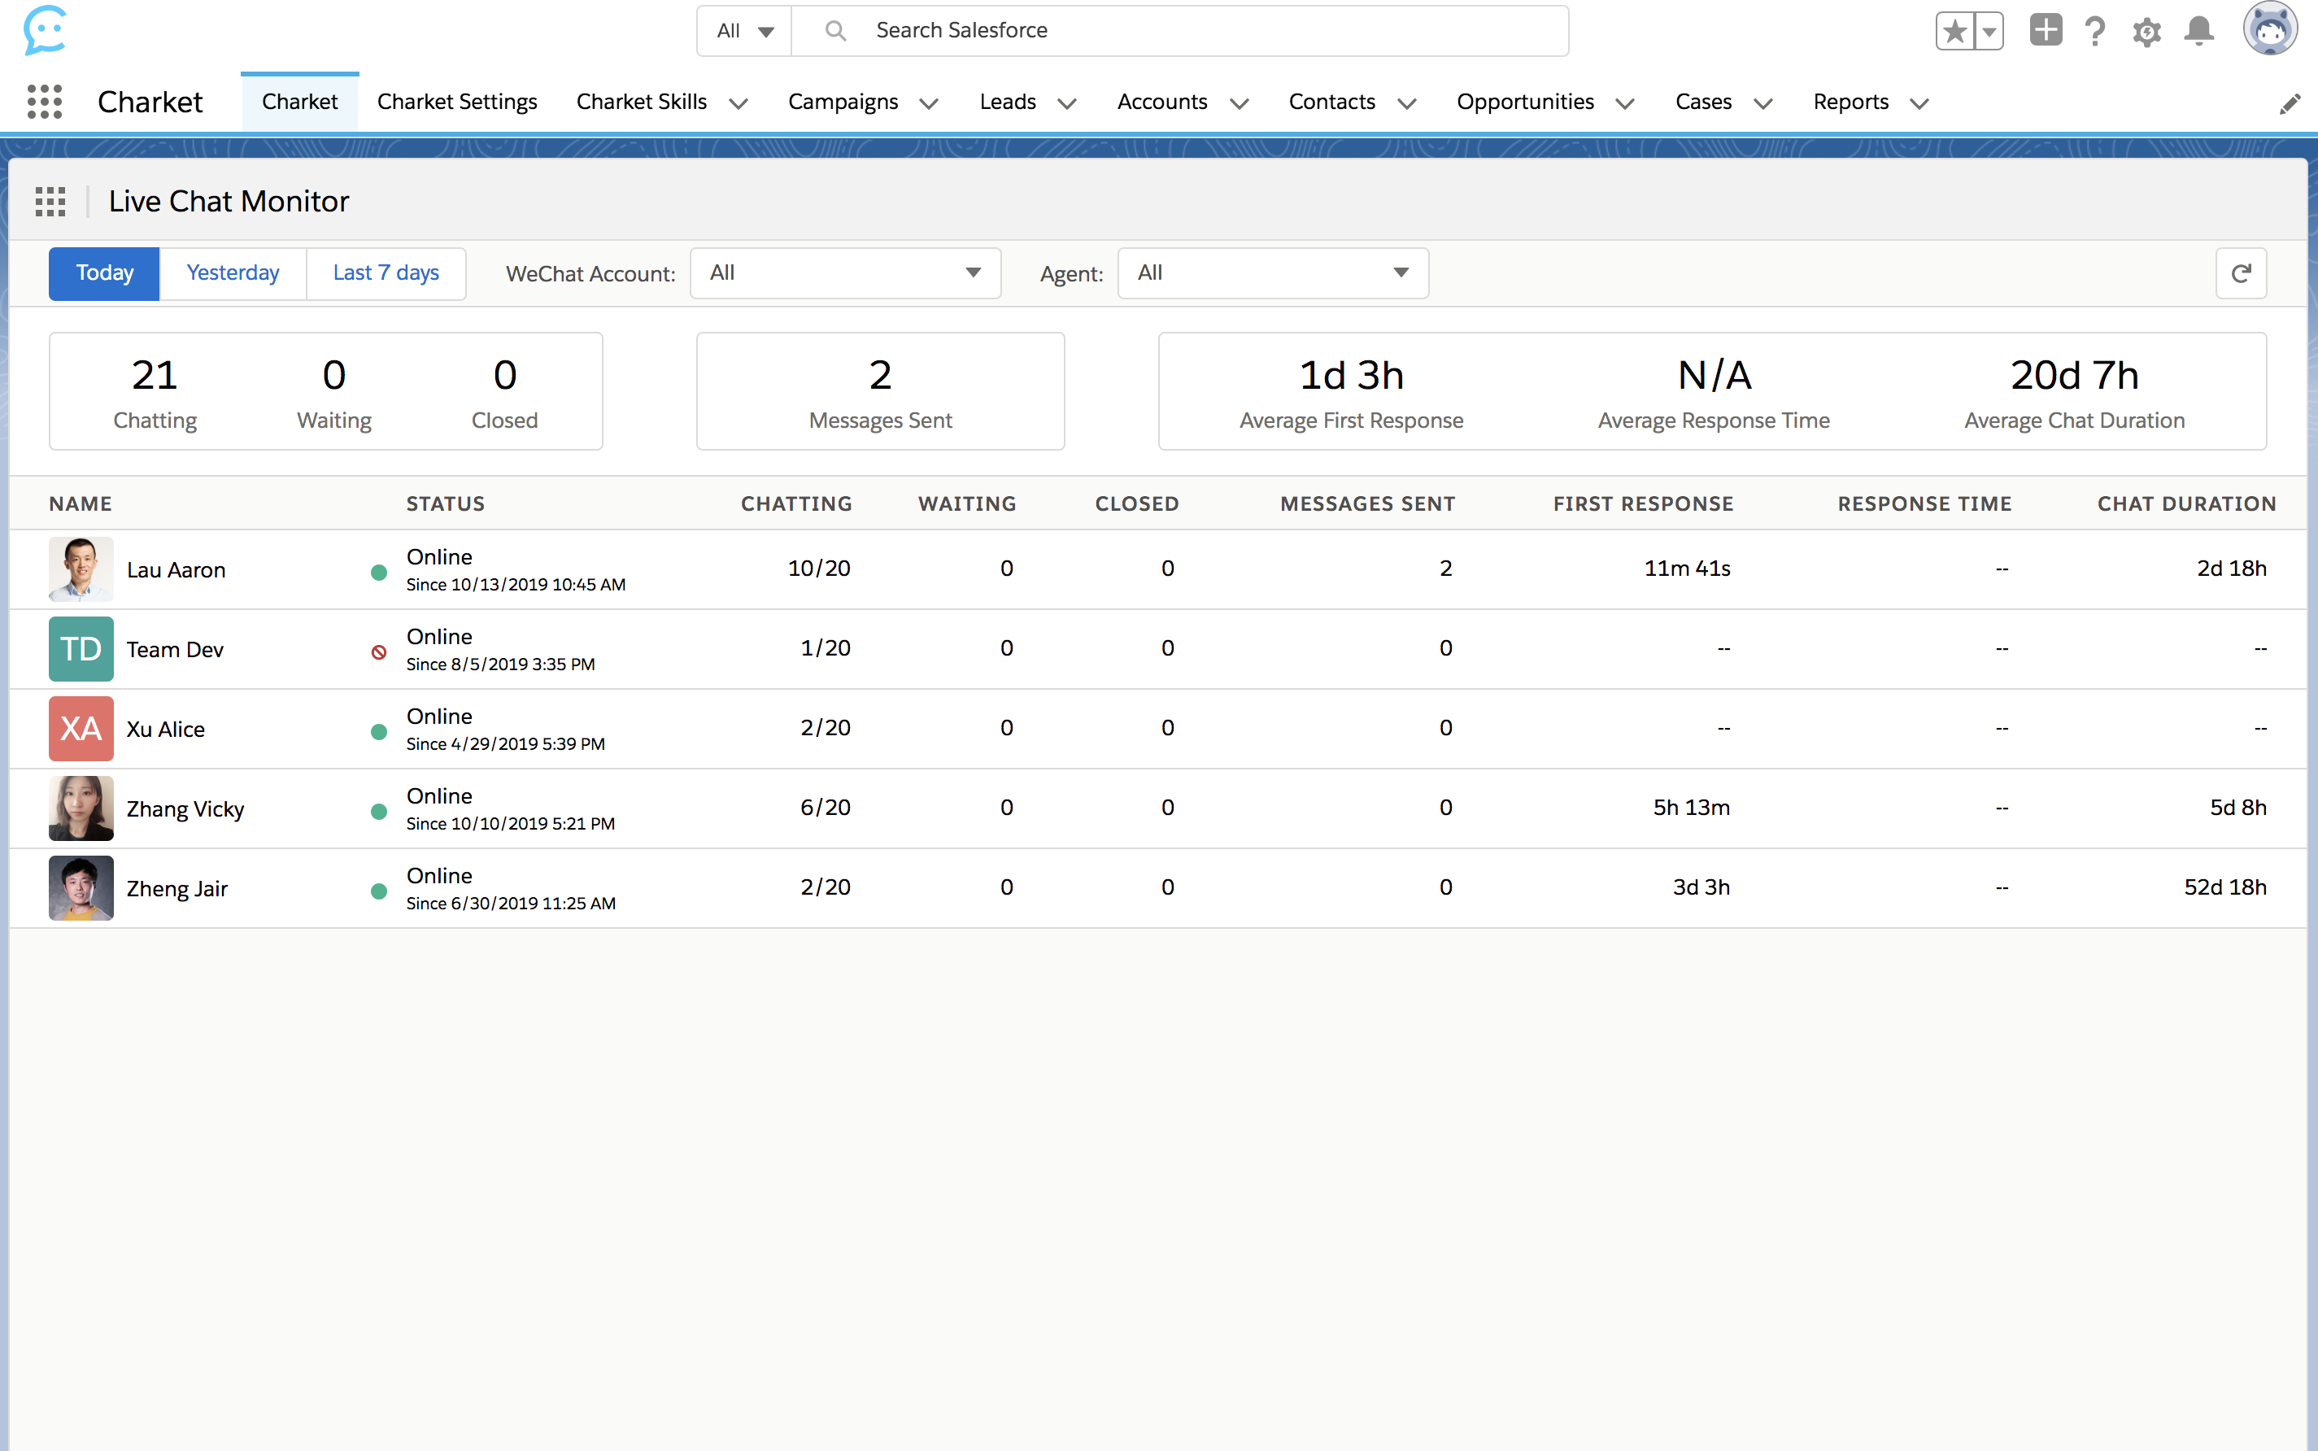The height and width of the screenshot is (1451, 2318).
Task: Go to the Cases tab
Action: [1703, 102]
